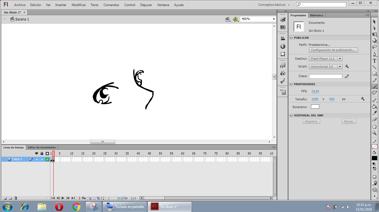Open the Swatches grid panel icon

283,27
